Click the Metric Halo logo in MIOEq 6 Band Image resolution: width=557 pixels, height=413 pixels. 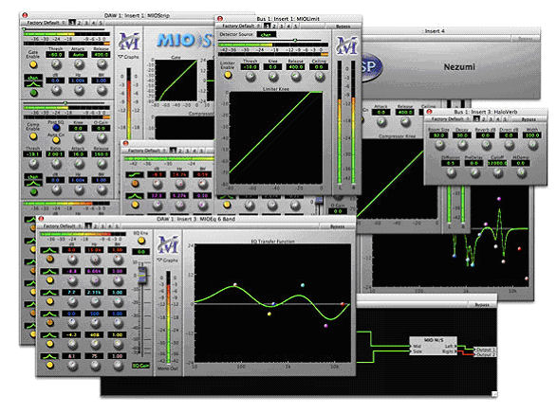point(168,244)
